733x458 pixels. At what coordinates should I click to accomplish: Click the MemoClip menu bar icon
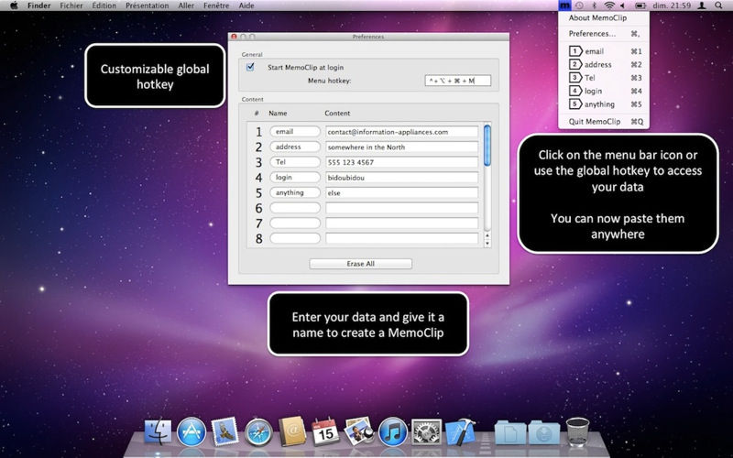pos(564,5)
